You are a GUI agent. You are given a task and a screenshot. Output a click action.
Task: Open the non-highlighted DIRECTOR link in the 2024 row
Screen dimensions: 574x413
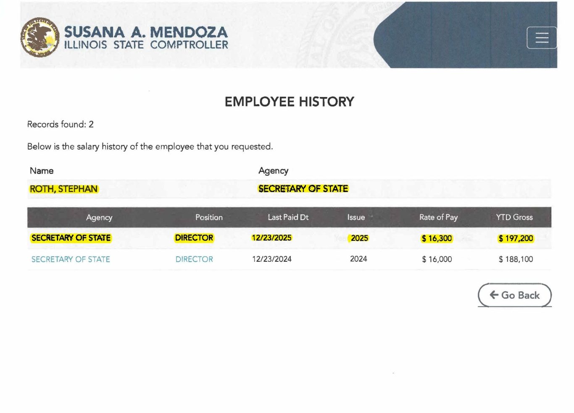tap(194, 259)
